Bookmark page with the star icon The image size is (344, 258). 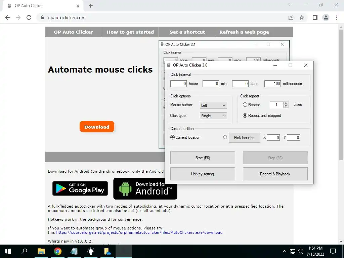click(x=302, y=17)
